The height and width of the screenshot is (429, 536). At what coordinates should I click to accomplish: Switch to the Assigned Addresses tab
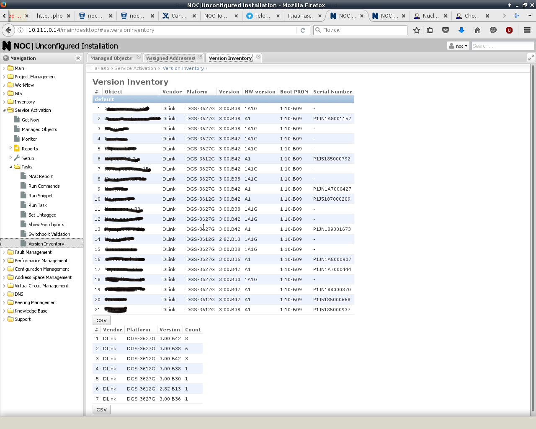[x=170, y=58]
